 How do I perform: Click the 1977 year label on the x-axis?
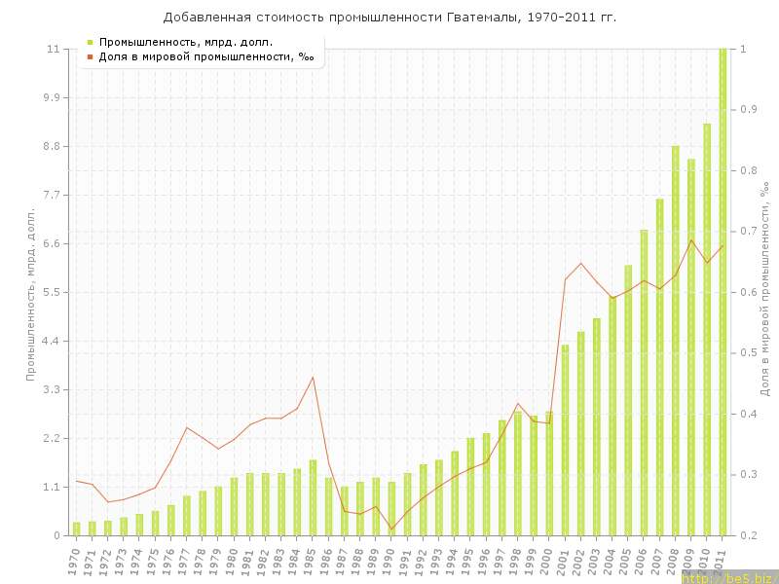184,560
